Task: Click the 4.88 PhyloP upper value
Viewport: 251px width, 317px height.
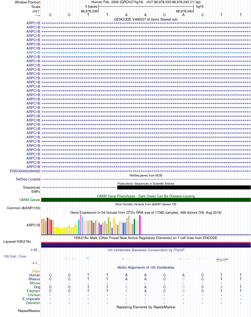Action: (35, 250)
